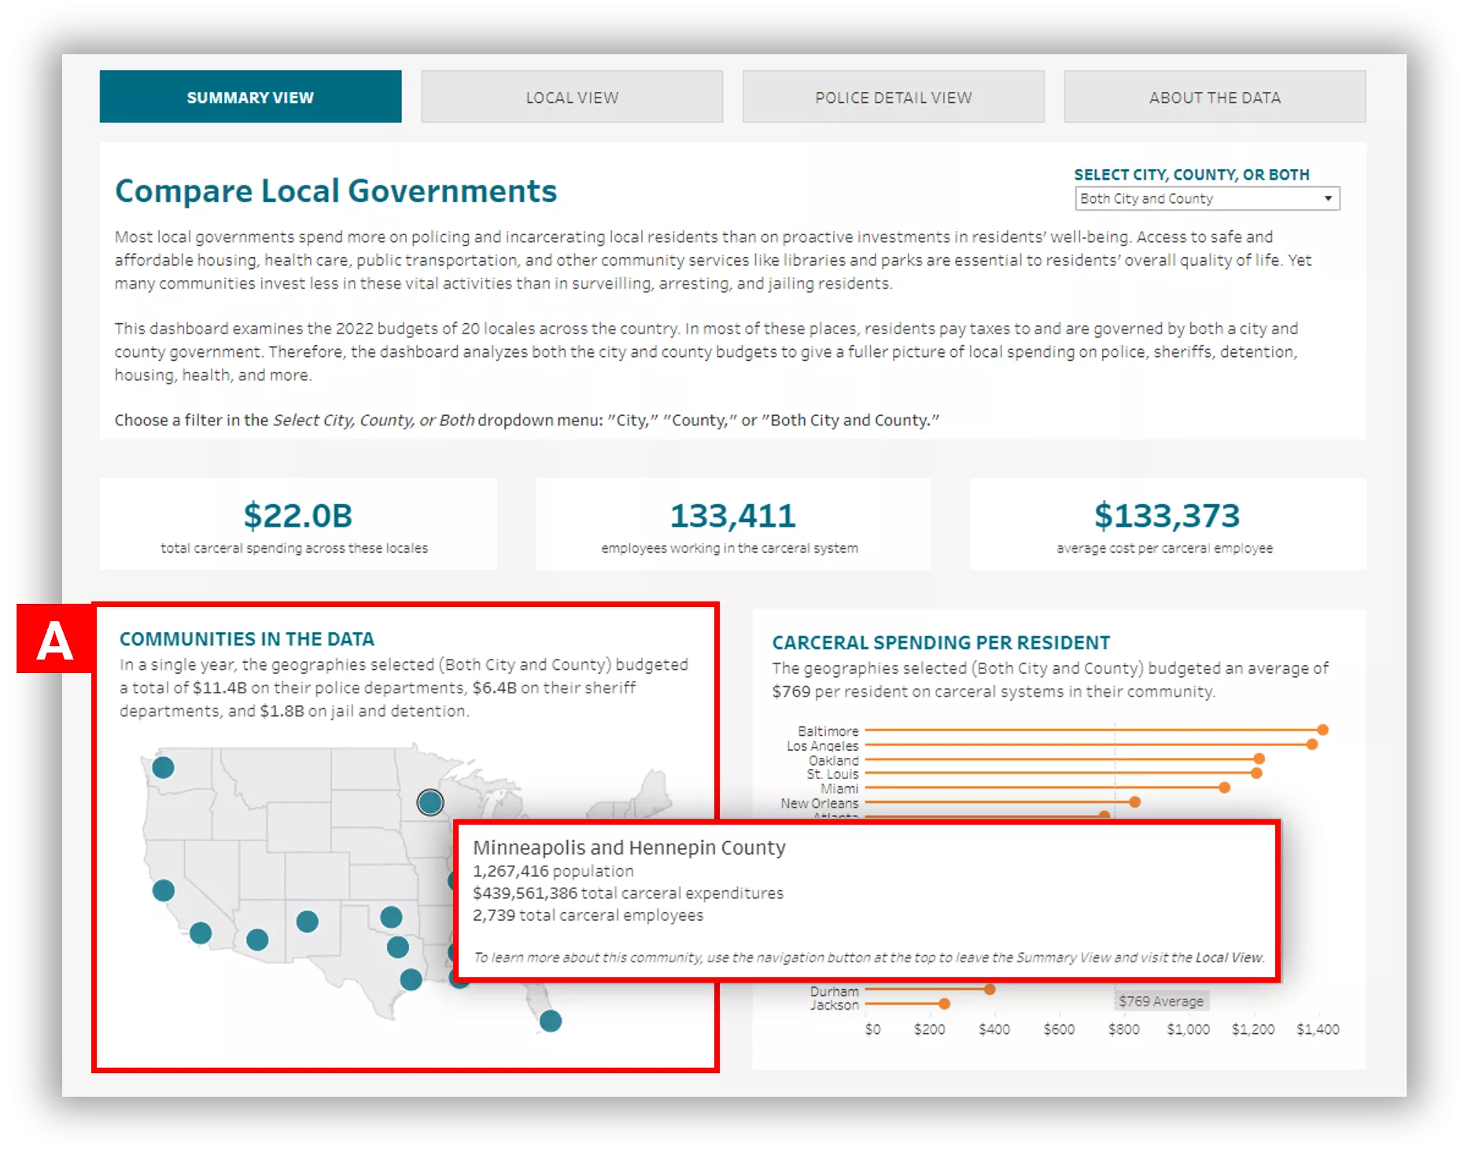Viewport: 1464px width, 1151px height.
Task: Select the Florida marker at the map's southeast tip
Action: click(x=551, y=1020)
